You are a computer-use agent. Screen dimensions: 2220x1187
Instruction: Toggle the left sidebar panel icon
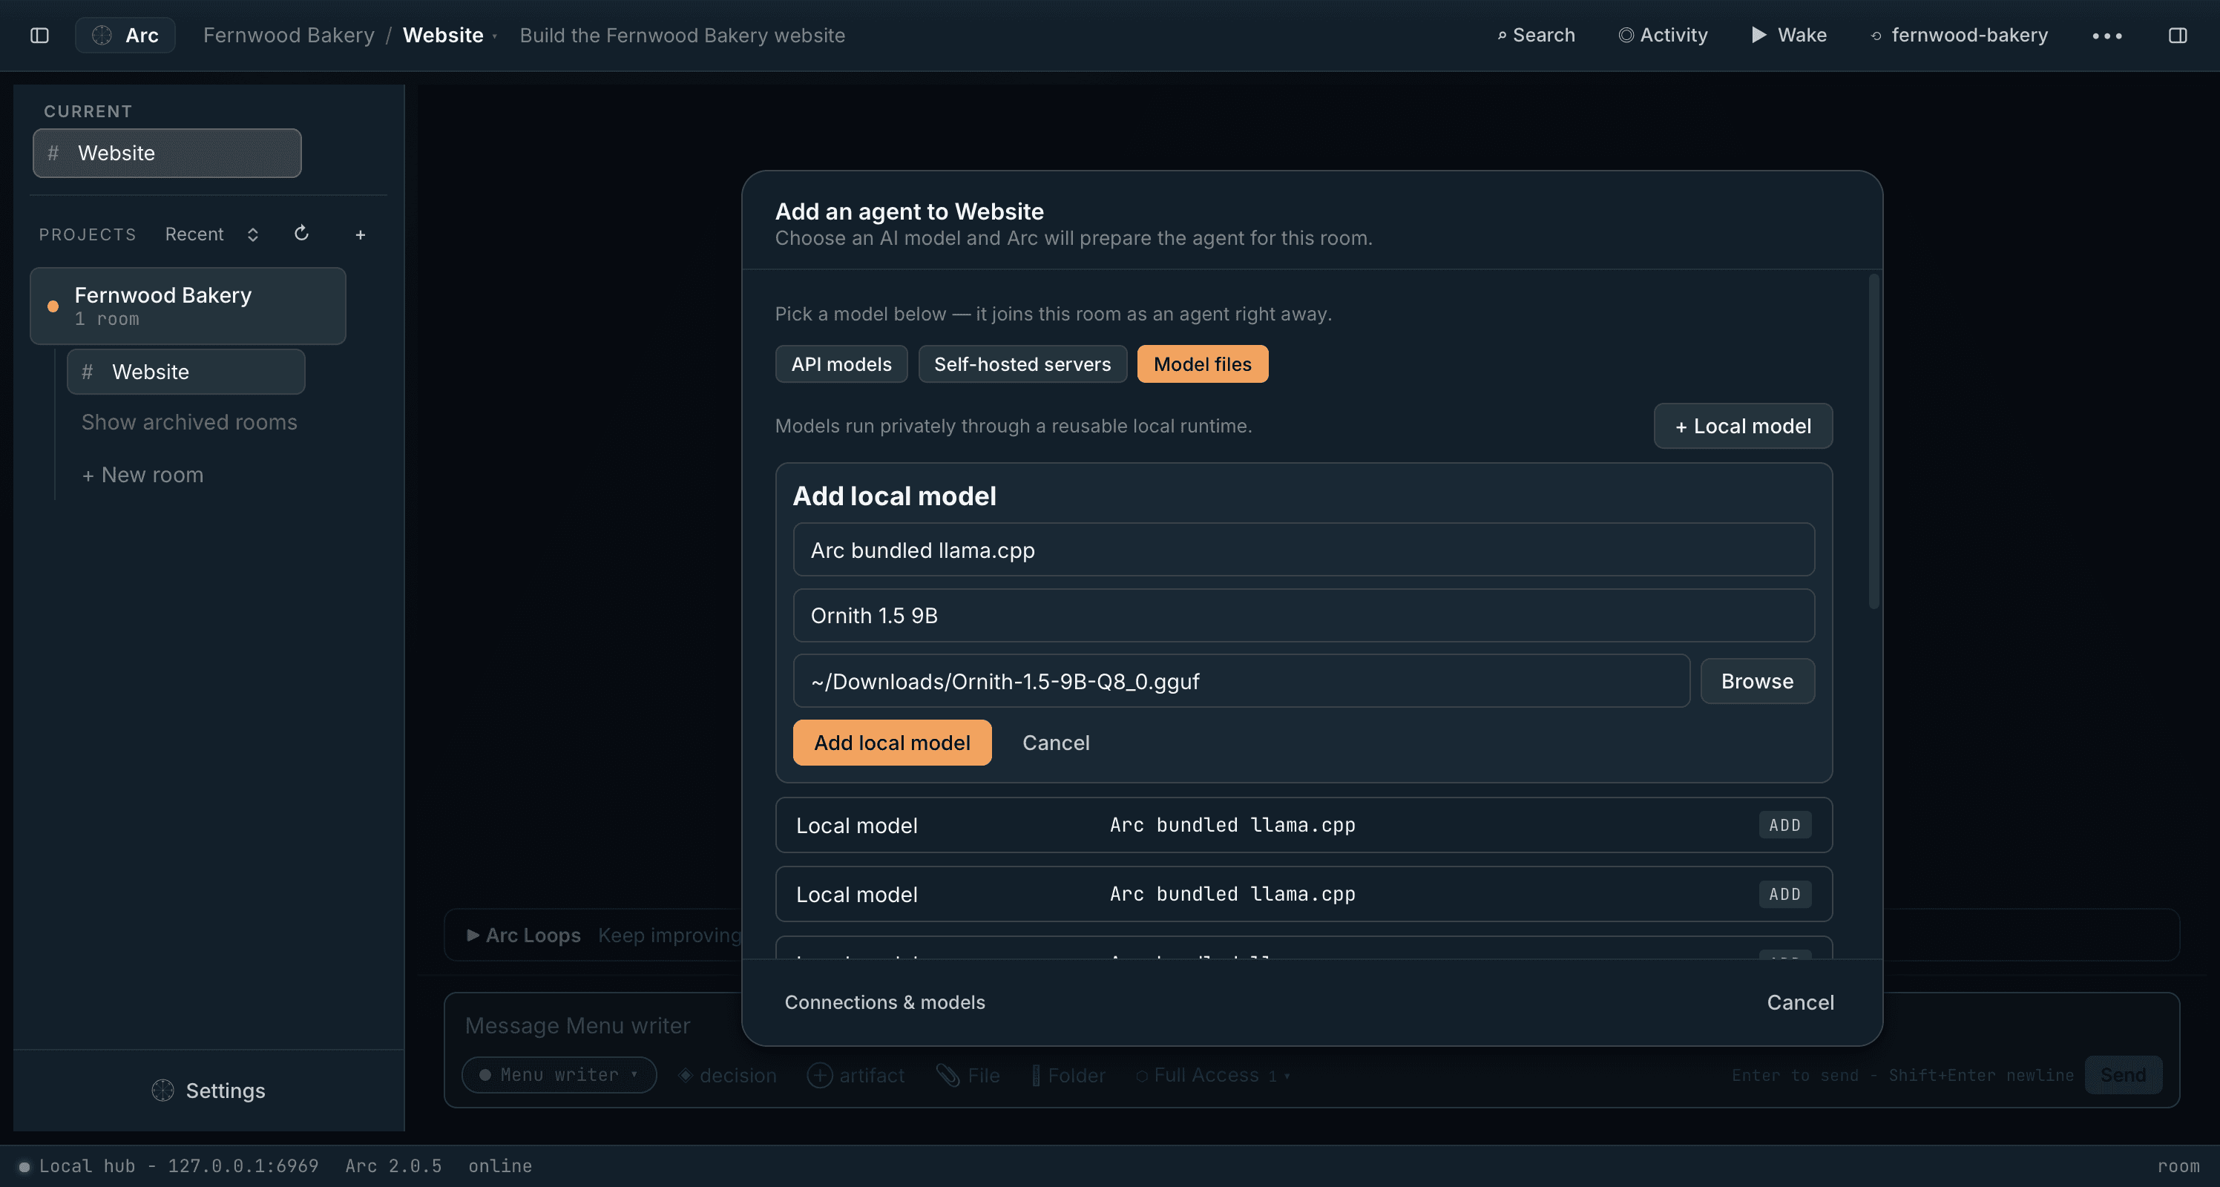point(39,36)
